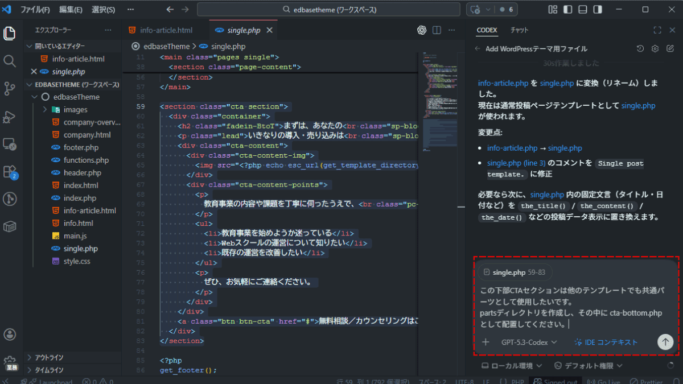This screenshot has width=683, height=384.
Task: Start a new Codex chat thread
Action: [669, 49]
